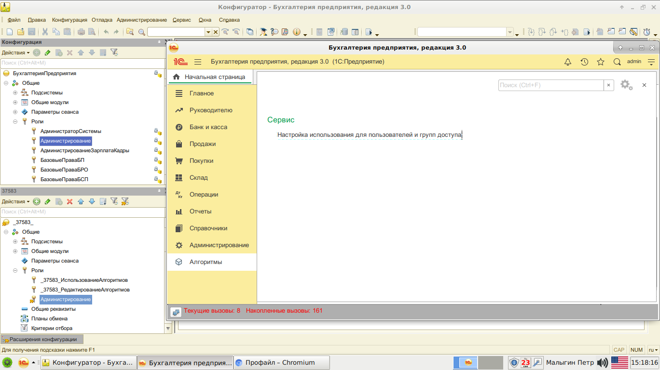Screen dimensions: 660x370
Task: Click the US flag keyboard layout indicator
Action: pos(619,363)
